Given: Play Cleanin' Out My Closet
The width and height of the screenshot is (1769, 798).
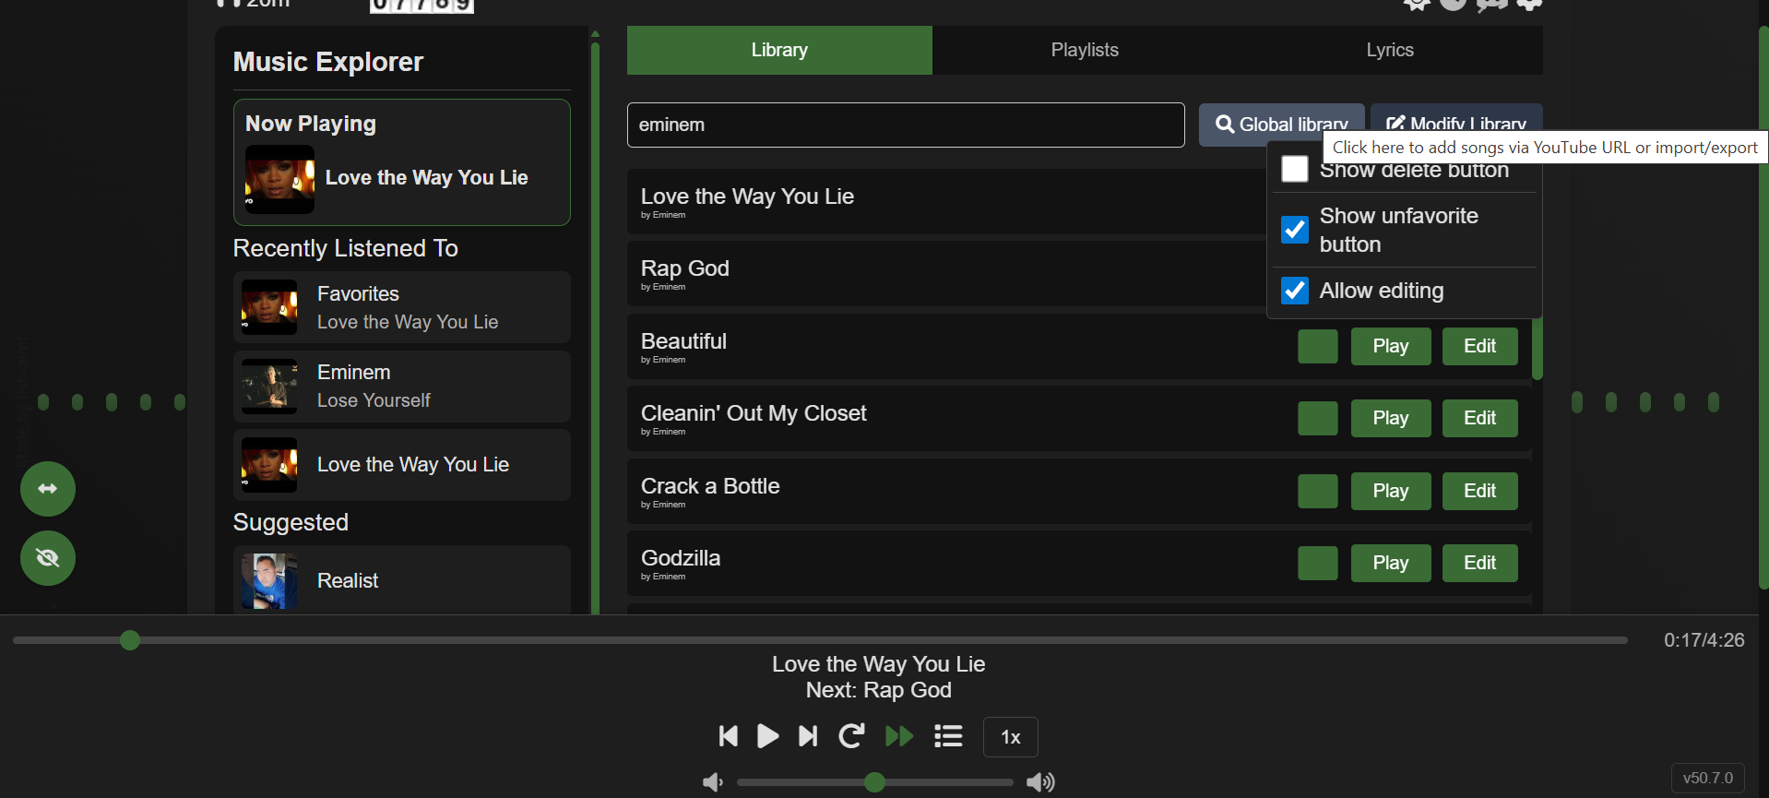Looking at the screenshot, I should tap(1391, 418).
